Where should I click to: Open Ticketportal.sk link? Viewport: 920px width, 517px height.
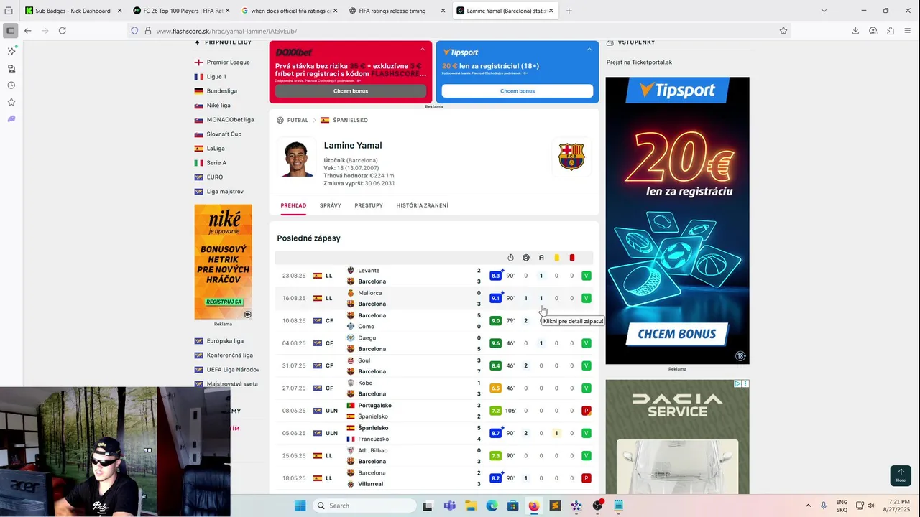(x=639, y=62)
